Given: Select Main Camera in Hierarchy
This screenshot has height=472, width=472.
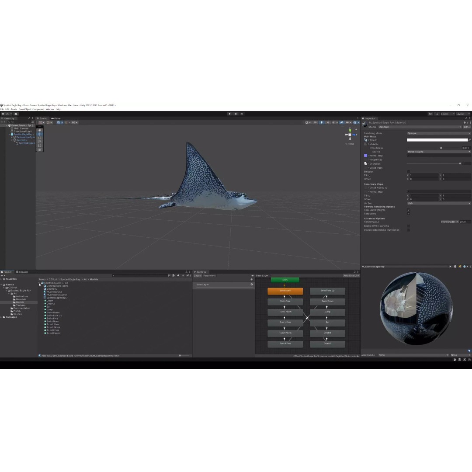Looking at the screenshot, I should coord(21,128).
